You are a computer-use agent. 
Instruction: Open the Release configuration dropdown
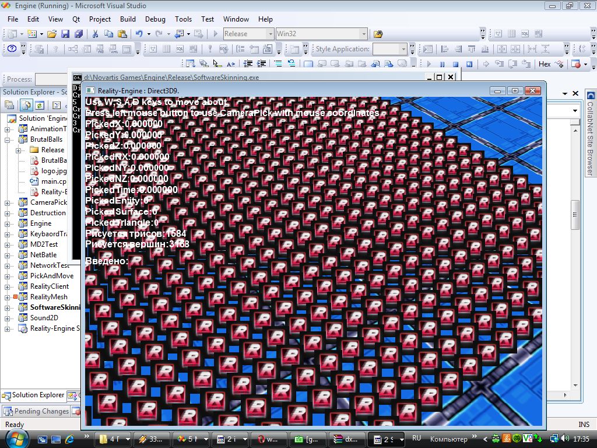[270, 34]
